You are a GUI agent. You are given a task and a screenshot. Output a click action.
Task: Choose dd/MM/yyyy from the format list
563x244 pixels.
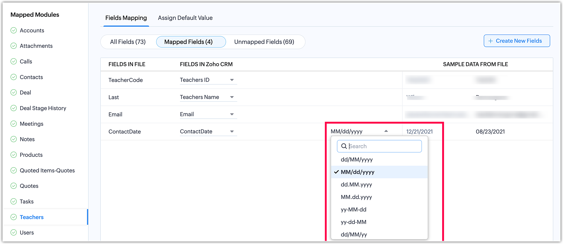[357, 160]
